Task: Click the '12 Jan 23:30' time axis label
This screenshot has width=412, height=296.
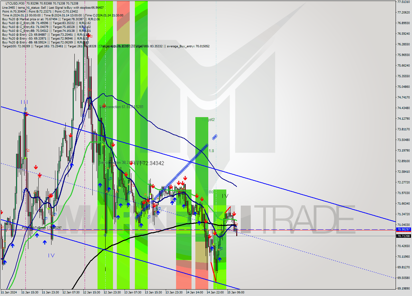Action: tap(112, 293)
